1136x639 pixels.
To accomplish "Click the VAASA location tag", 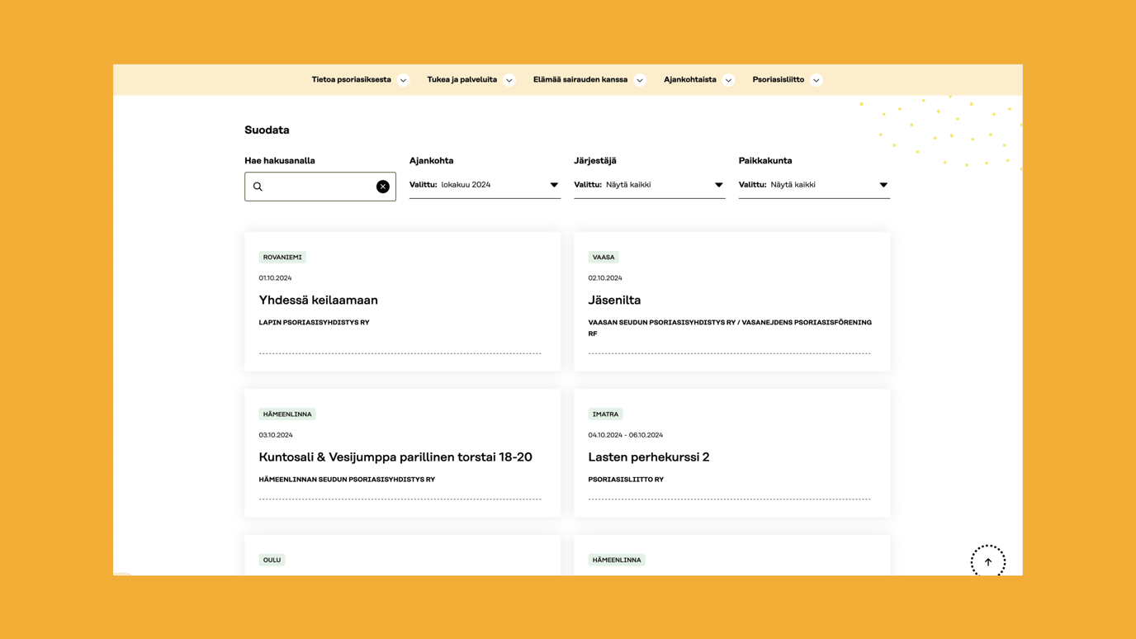I will click(603, 257).
